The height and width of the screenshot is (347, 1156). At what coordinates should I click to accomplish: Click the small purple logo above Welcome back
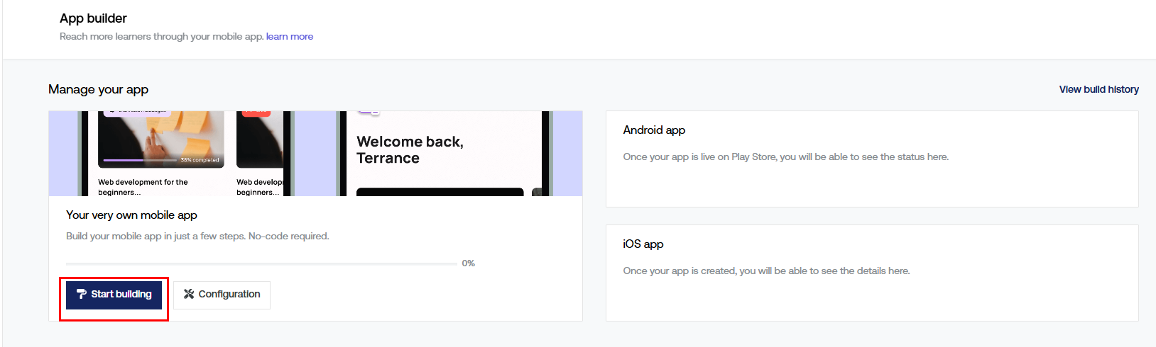point(369,113)
